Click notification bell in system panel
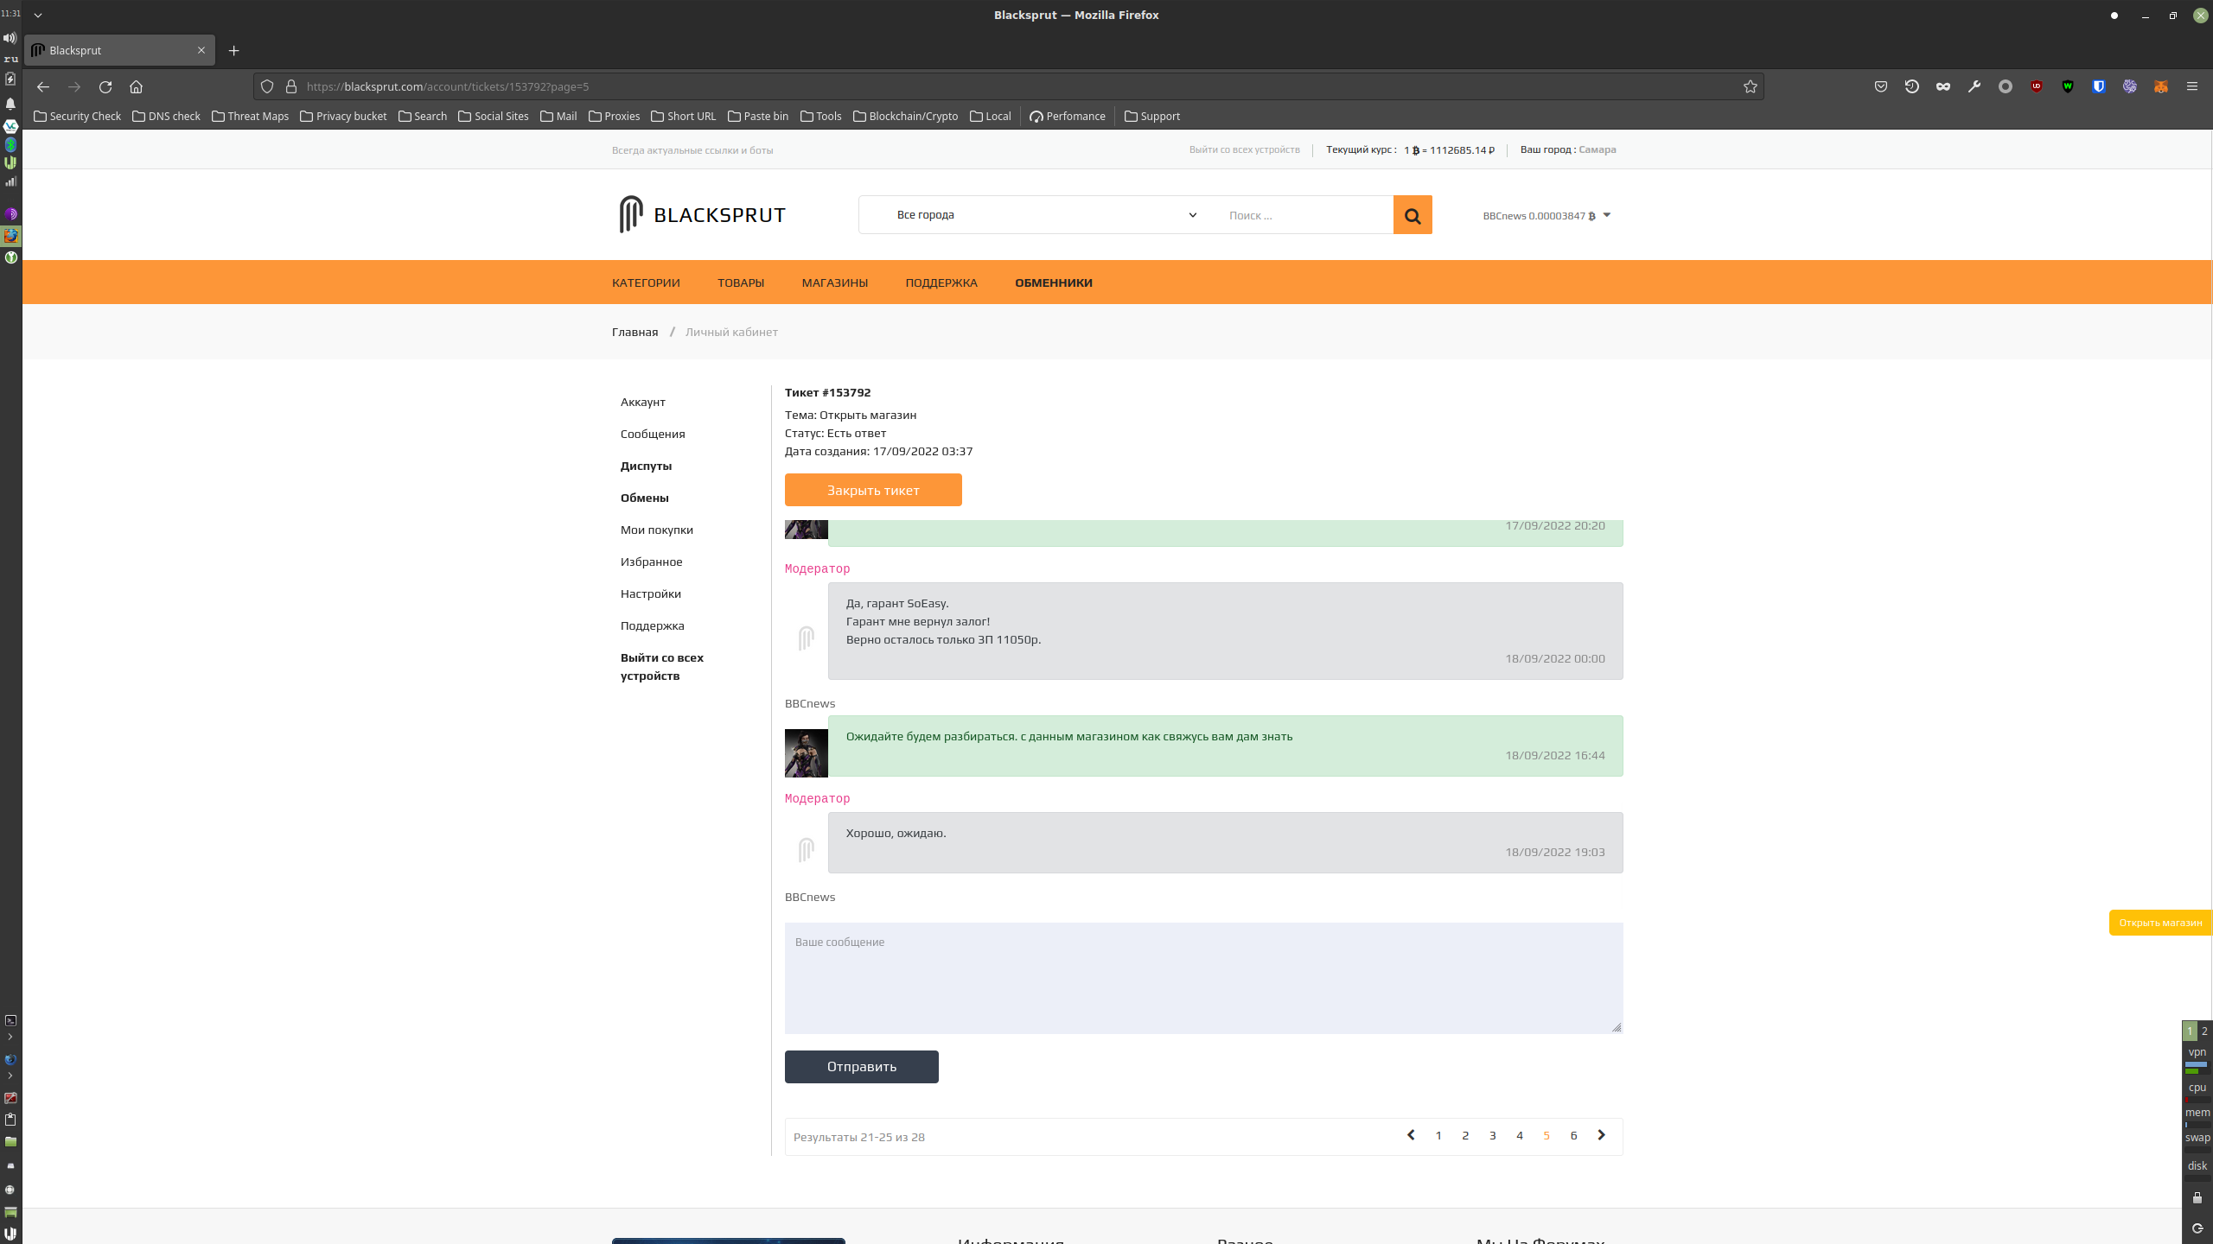Viewport: 2213px width, 1244px height. tap(10, 104)
